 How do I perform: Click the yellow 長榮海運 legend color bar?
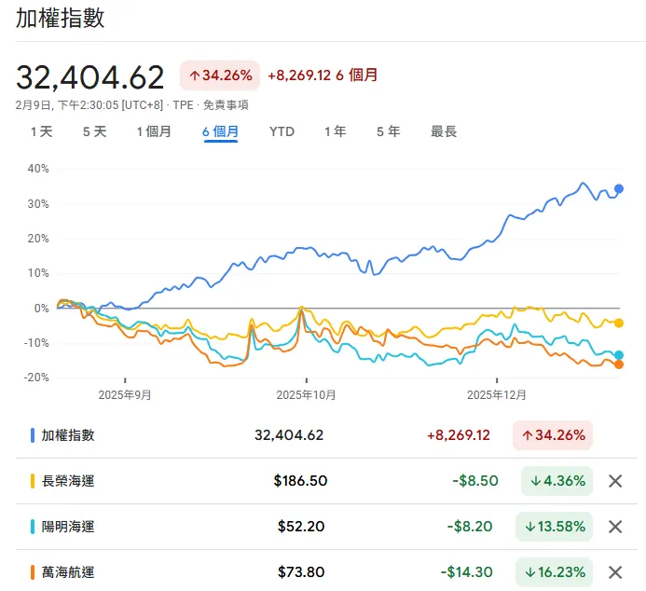click(33, 481)
